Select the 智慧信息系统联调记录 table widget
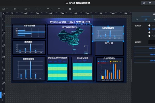The image size is (155, 103). pyautogui.click(x=58, y=69)
